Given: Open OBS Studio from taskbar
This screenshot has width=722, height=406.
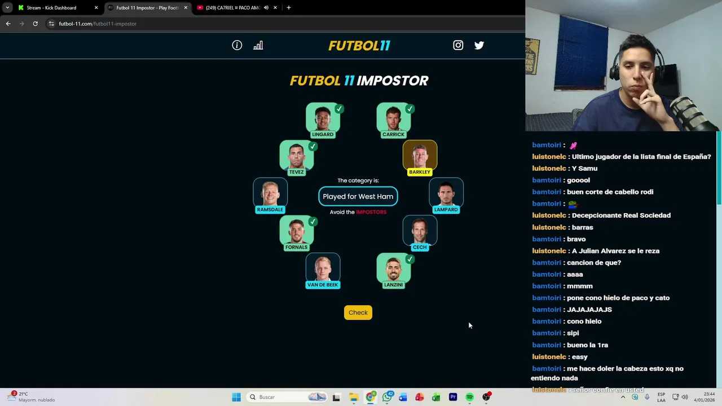Looking at the screenshot, I should point(486,397).
